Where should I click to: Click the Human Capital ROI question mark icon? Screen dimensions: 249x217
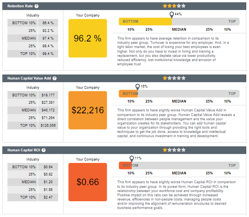[x=44, y=150]
